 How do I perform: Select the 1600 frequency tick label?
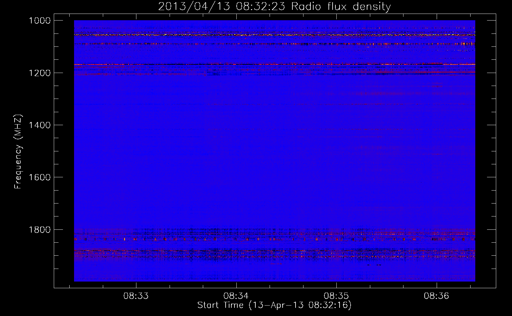click(40, 177)
